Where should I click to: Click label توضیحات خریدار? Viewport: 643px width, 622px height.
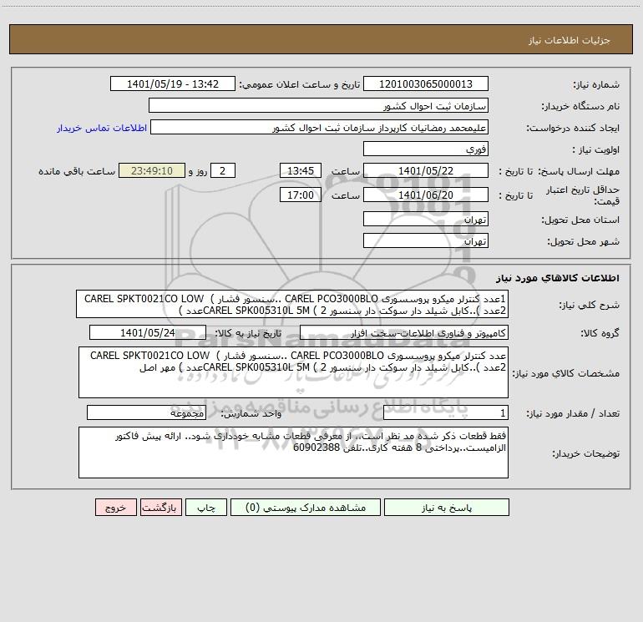tap(586, 453)
